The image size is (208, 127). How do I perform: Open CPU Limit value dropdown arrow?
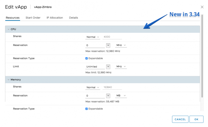point(108,67)
